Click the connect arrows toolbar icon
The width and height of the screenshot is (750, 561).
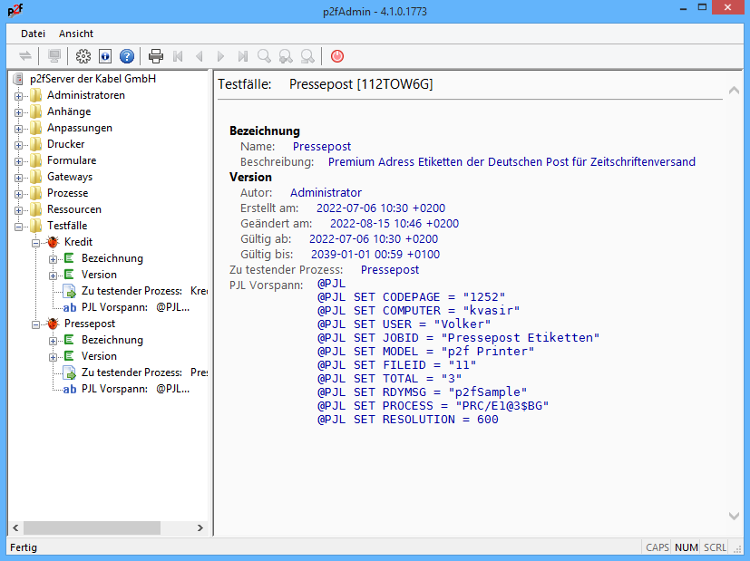coord(25,56)
